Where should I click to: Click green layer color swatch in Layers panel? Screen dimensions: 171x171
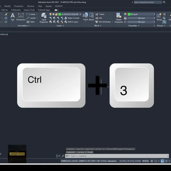click(60, 14)
